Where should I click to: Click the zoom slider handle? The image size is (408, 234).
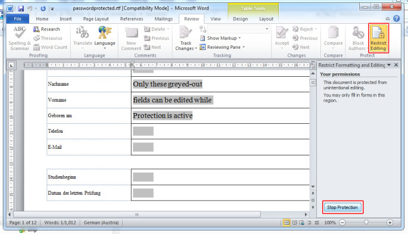pos(366,222)
